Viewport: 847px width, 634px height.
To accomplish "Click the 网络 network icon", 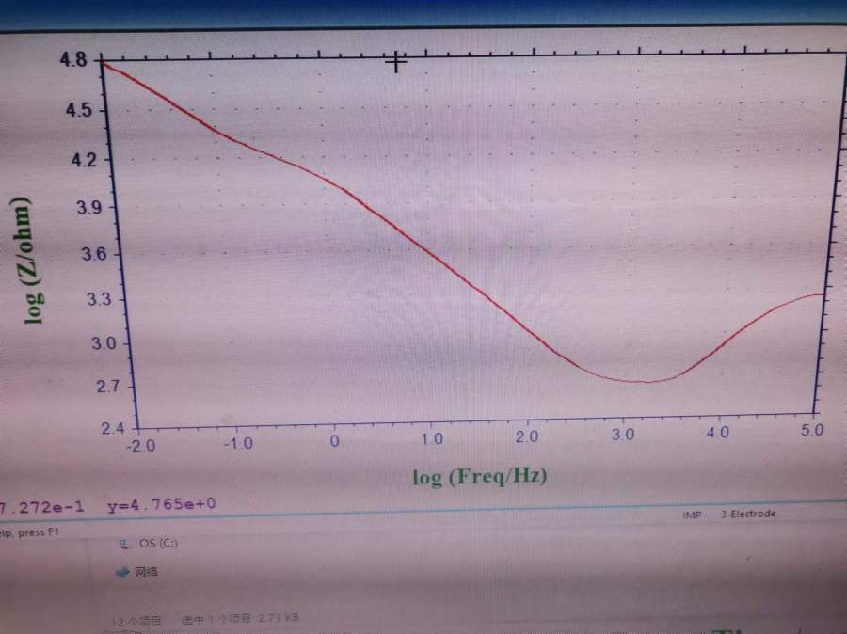I will tap(122, 572).
